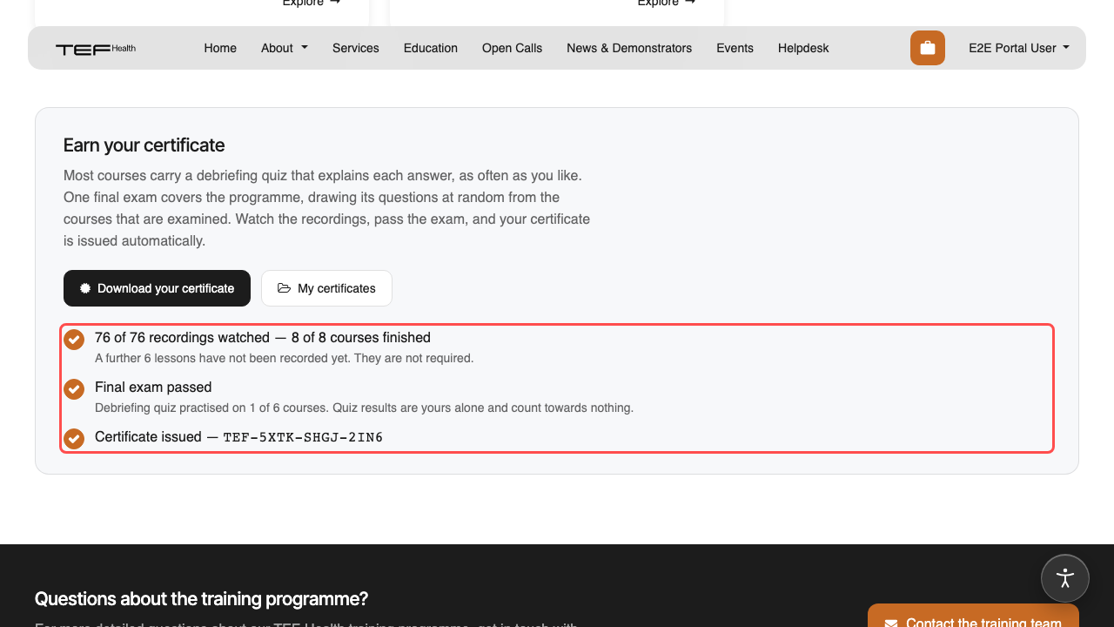
Task: Navigate to the Education section
Action: pos(431,48)
